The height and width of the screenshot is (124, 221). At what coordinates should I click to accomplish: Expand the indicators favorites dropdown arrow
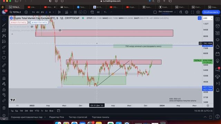(x=71, y=12)
